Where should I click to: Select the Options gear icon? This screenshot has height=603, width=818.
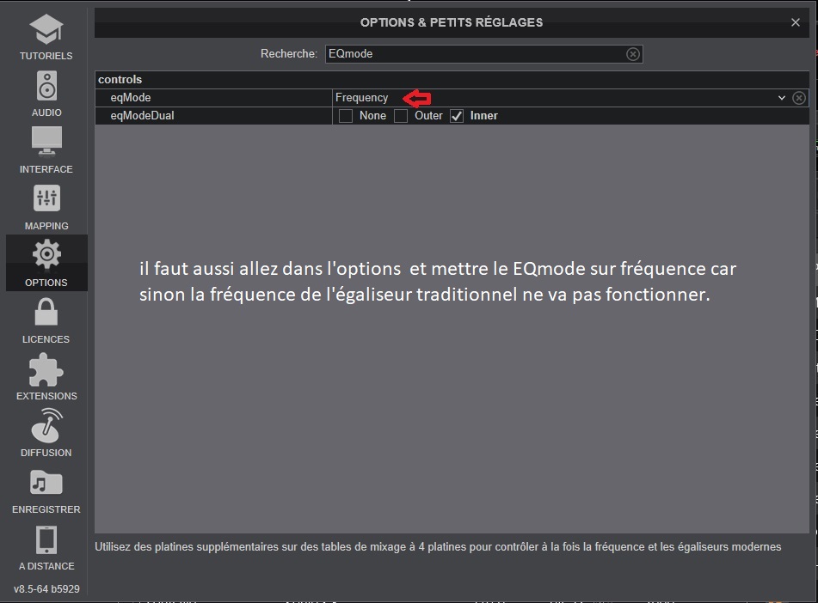(x=46, y=255)
